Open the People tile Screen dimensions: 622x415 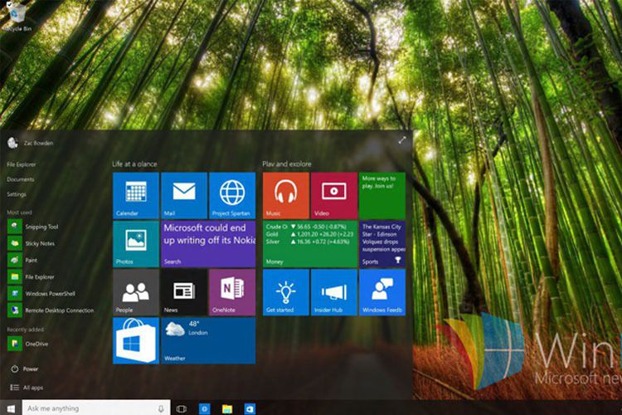tap(136, 292)
